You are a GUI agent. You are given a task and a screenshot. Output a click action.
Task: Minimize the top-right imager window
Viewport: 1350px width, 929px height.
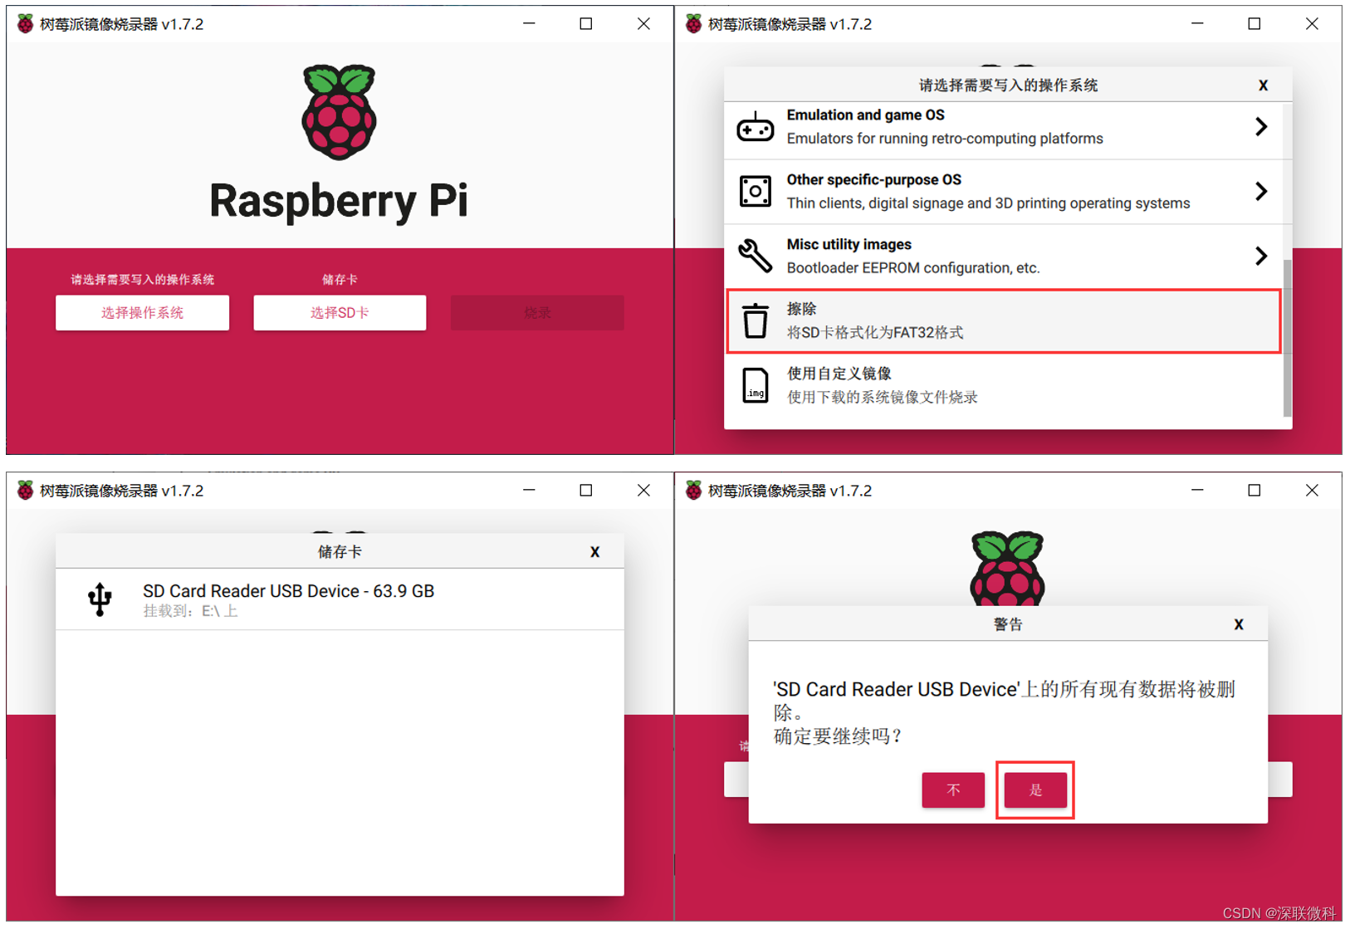(x=1197, y=24)
